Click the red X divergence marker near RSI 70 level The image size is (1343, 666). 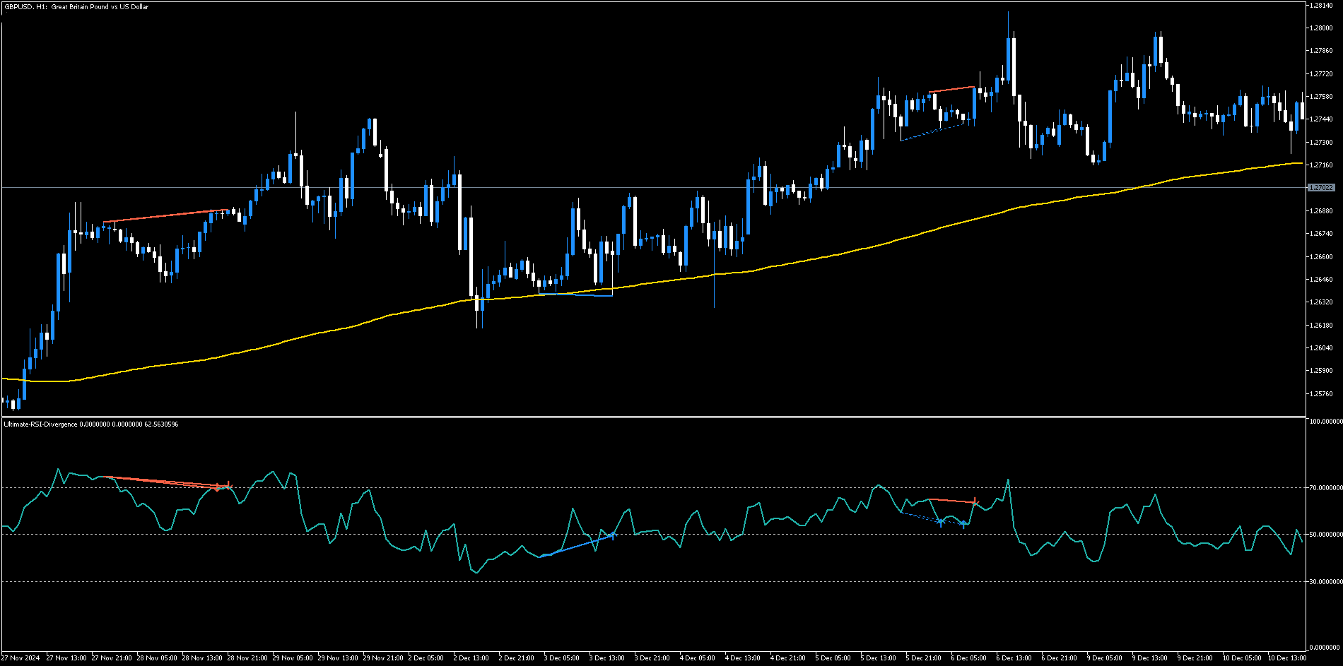228,486
